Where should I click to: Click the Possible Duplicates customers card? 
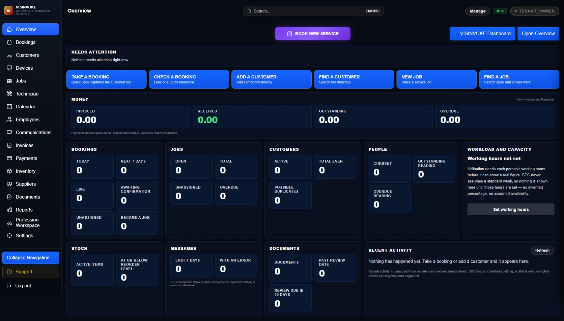pyautogui.click(x=290, y=195)
